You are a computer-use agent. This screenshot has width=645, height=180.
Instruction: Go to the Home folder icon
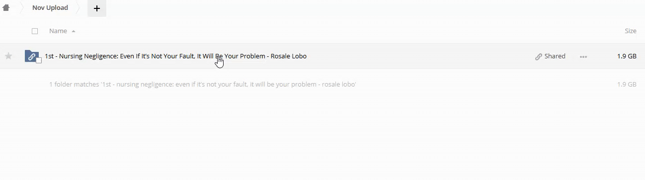(x=6, y=8)
